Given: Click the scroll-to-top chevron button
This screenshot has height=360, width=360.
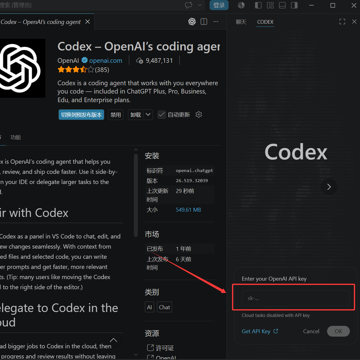Looking at the screenshot, I should 114,340.
